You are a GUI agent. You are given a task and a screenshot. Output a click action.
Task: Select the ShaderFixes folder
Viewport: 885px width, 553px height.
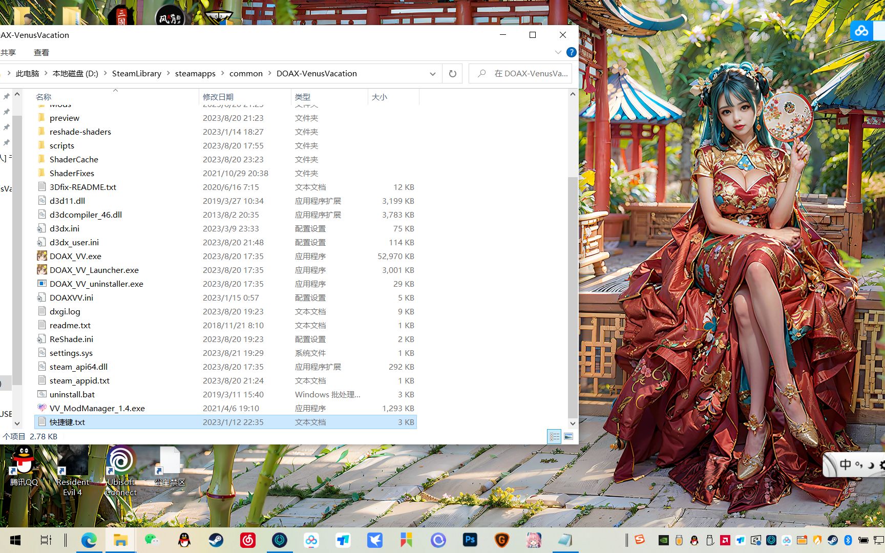pos(72,173)
